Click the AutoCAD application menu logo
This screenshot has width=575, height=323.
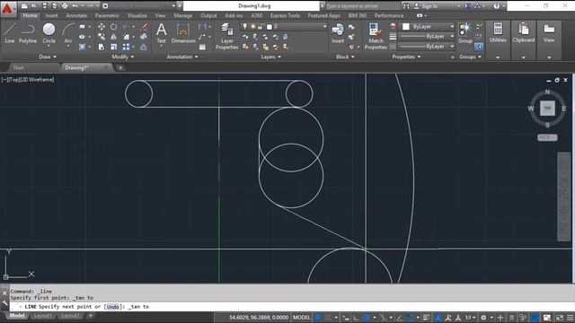click(x=7, y=8)
